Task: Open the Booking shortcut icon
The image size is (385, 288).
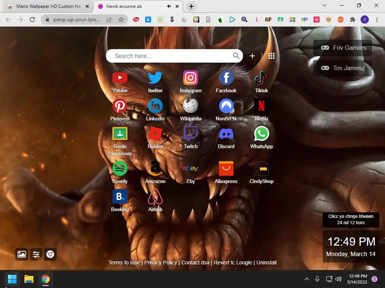Action: point(120,196)
